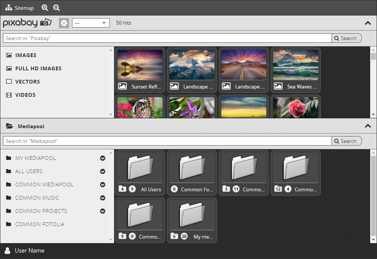Select the butterfly image thumbnail
The image size is (377, 259).
[x=140, y=107]
